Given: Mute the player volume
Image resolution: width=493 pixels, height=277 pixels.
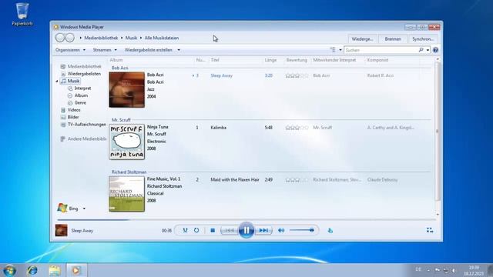Looking at the screenshot, I should [281, 231].
